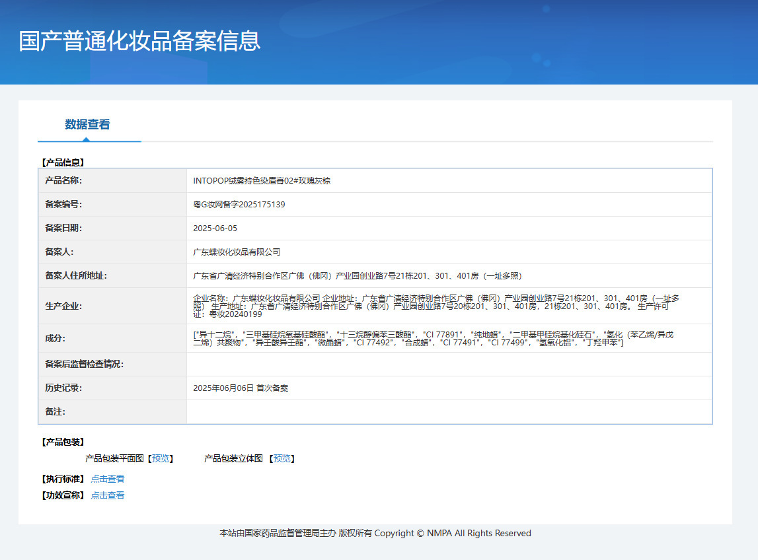Image resolution: width=758 pixels, height=560 pixels.
Task: Click the record 2025年06月06日 首次备案
Action: (241, 388)
